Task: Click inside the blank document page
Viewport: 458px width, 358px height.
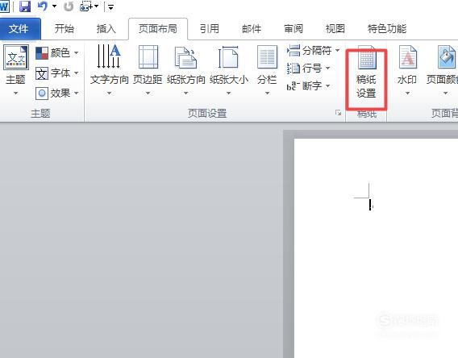Action: coord(376,248)
